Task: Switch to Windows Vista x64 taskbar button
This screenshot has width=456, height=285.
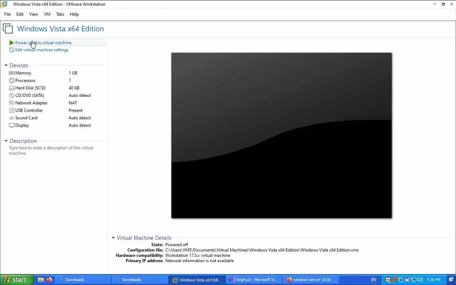Action: (197, 280)
